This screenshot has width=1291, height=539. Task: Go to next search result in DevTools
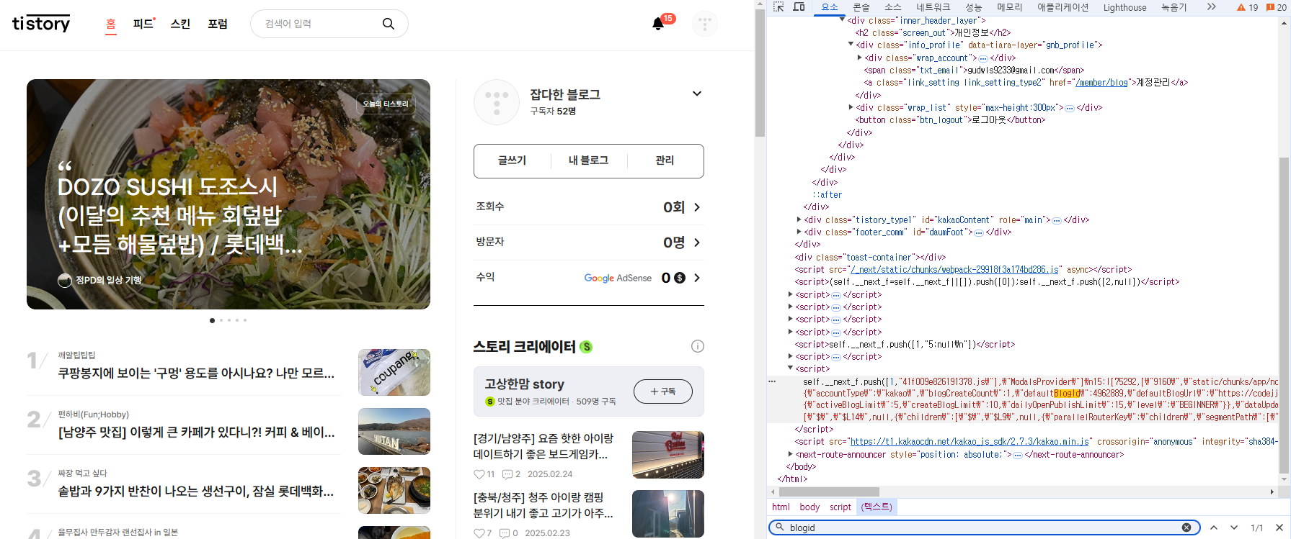[1234, 527]
